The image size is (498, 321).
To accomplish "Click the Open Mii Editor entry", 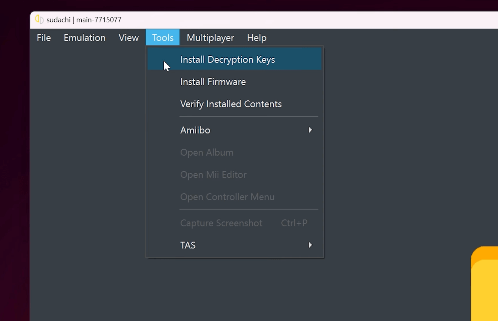I will (x=213, y=175).
